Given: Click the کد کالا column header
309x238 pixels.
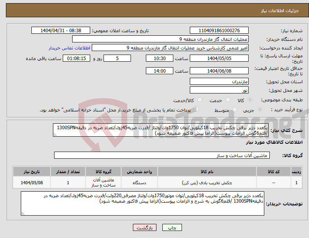Looking at the screenshot, I should point(274,172).
